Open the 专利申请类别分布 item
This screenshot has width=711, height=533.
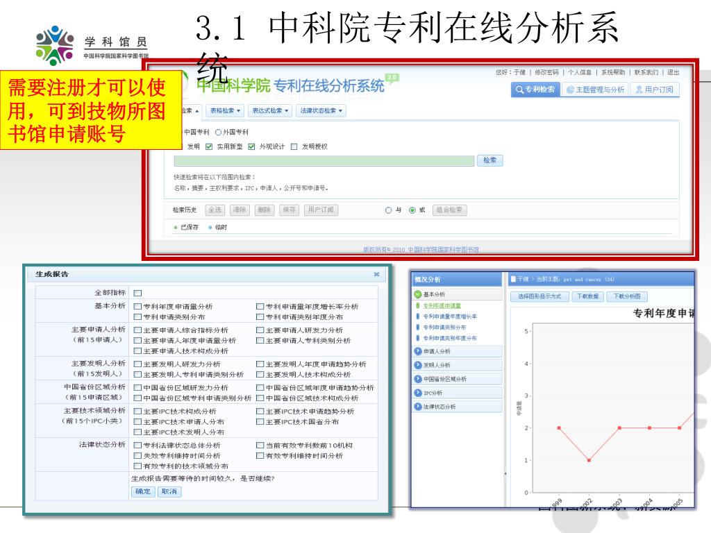coord(444,328)
